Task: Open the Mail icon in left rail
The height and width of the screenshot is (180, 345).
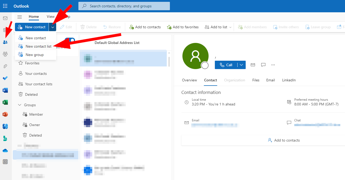Action: [5, 18]
